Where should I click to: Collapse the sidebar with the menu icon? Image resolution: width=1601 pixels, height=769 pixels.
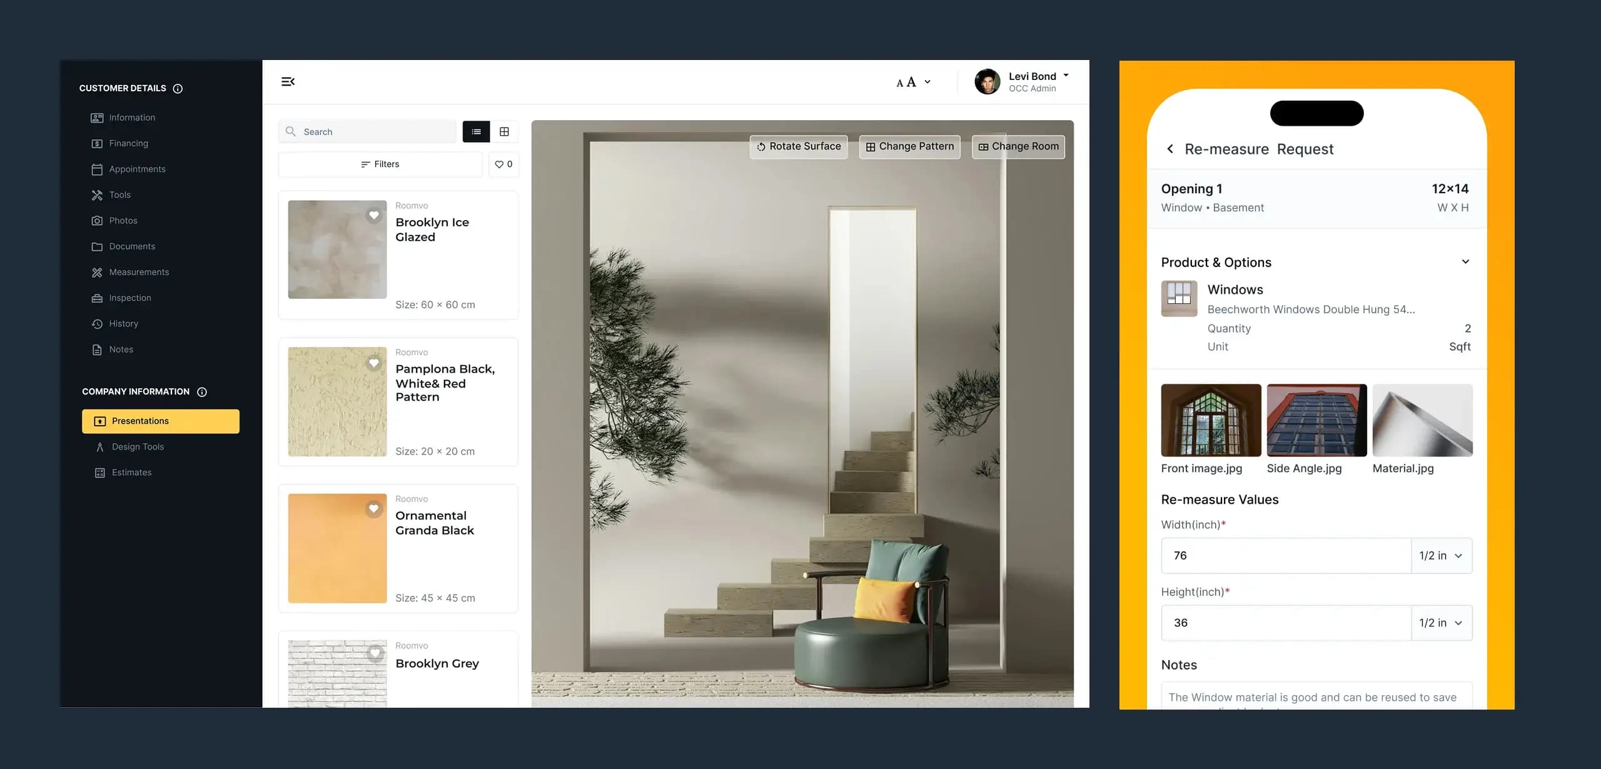click(288, 81)
